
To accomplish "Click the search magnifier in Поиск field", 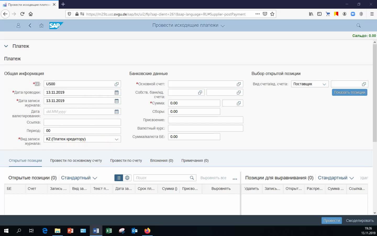I will [x=192, y=178].
